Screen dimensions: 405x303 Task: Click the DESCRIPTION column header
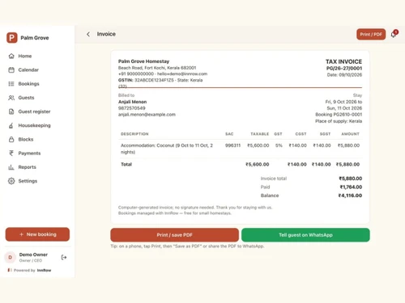134,134
